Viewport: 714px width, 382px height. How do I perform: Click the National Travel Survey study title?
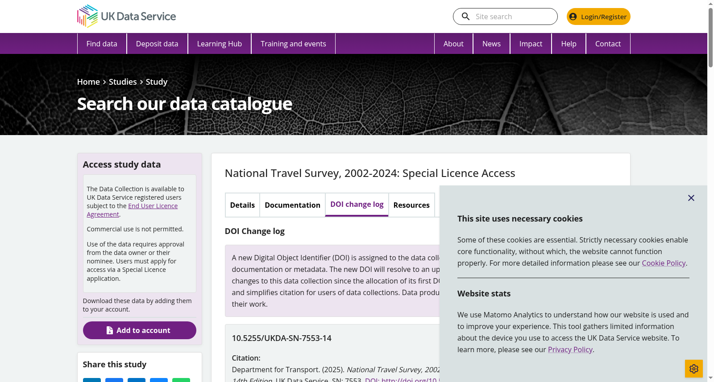pyautogui.click(x=370, y=173)
